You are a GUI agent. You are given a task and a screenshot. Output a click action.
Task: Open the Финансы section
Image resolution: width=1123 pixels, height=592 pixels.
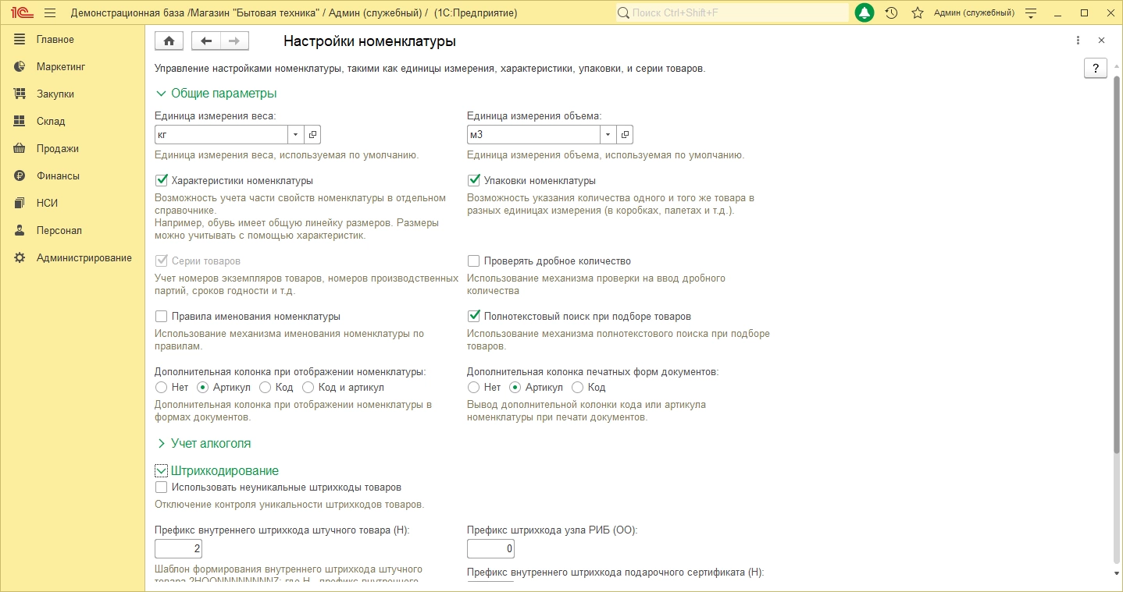click(x=59, y=175)
